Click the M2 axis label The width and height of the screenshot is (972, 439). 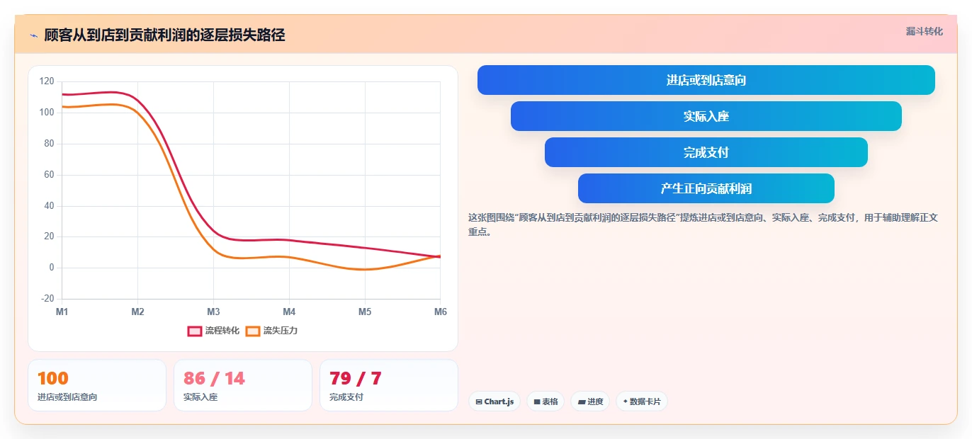138,312
